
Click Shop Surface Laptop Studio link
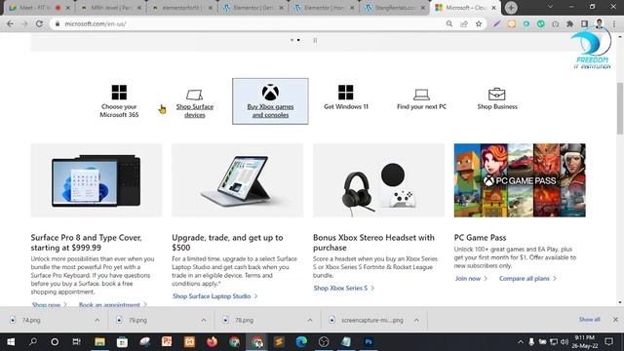[214, 296]
